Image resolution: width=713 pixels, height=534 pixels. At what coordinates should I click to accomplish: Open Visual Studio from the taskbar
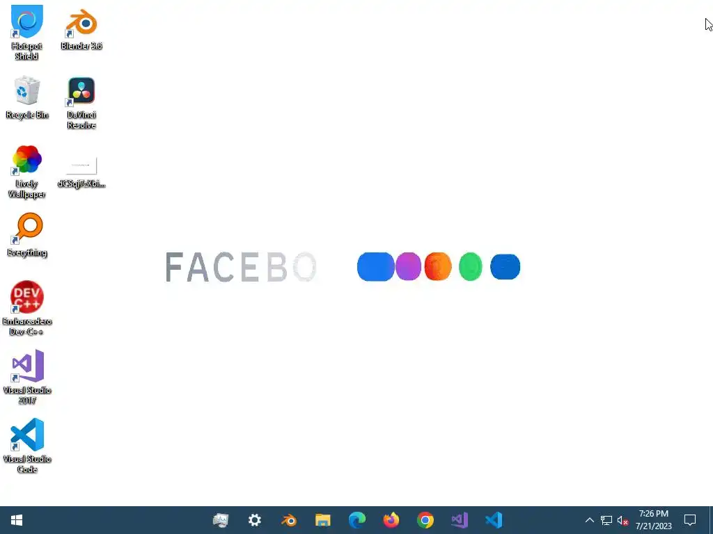pos(460,520)
